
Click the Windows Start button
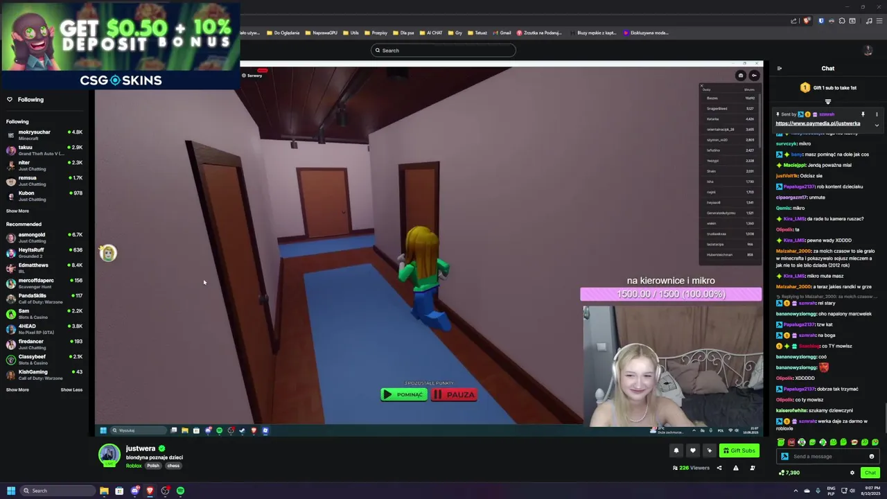pos(11,491)
